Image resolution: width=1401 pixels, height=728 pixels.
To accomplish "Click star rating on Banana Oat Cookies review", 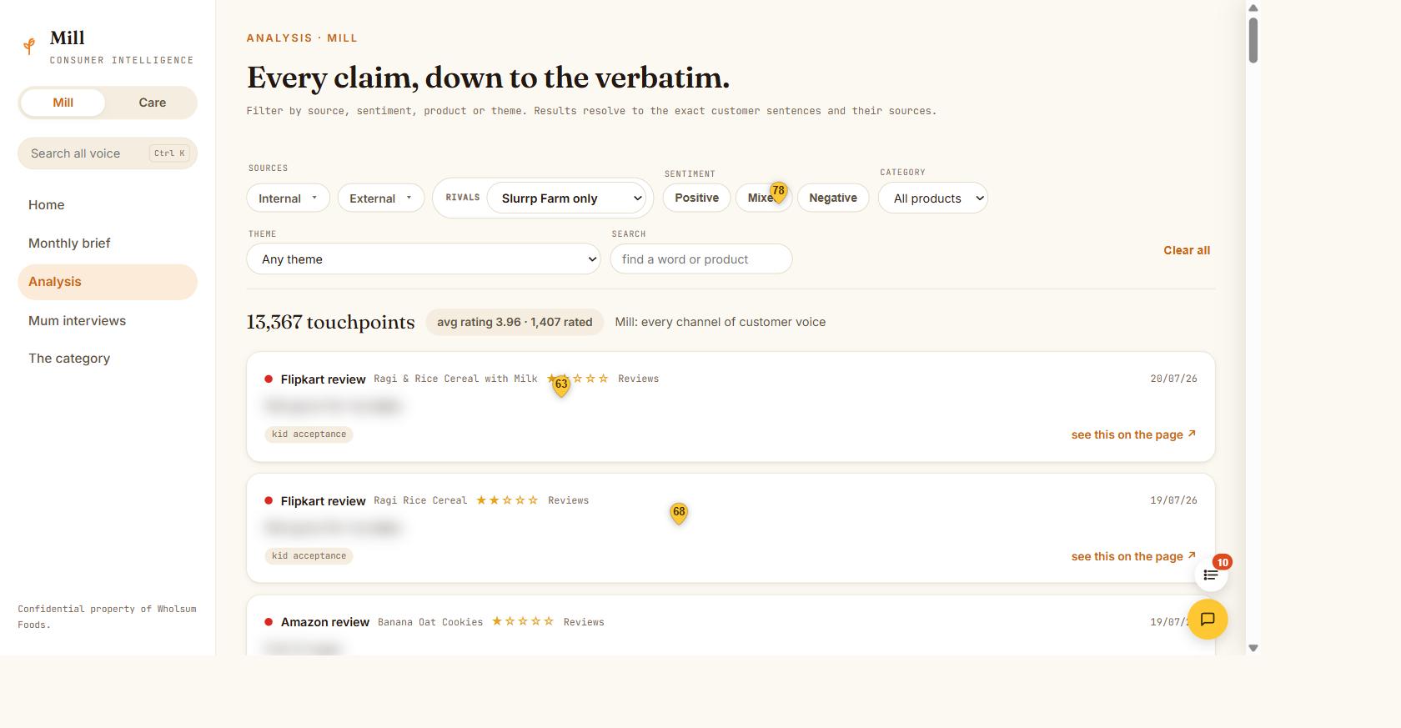I will click(523, 621).
